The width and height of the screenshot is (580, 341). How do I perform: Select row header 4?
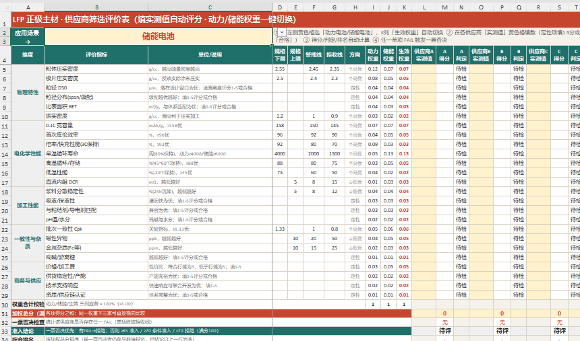pos(5,55)
